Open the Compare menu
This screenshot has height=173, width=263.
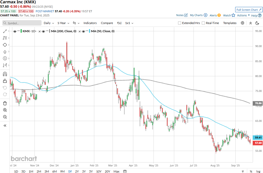[107, 23]
